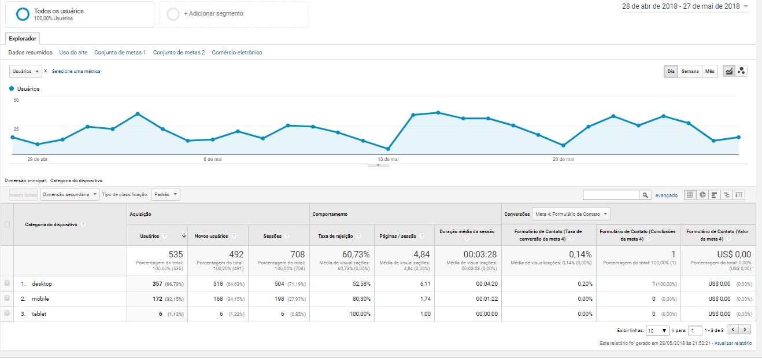
Task: Select the comparison view icon
Action: coord(727,195)
